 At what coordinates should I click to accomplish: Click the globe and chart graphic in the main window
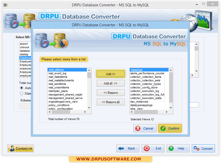(197, 21)
